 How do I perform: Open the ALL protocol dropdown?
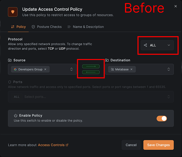click(x=157, y=45)
